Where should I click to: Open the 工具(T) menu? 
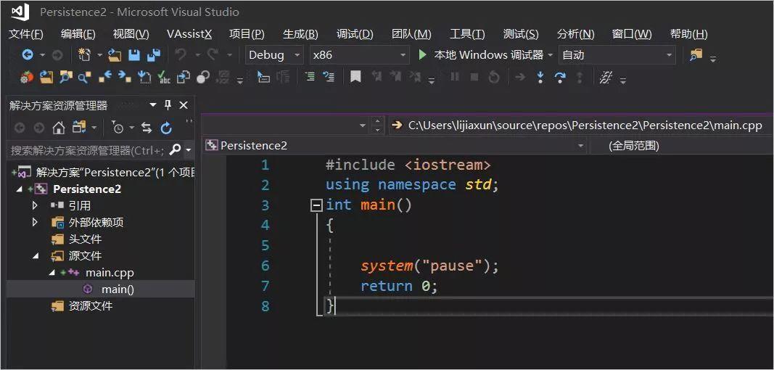(467, 34)
